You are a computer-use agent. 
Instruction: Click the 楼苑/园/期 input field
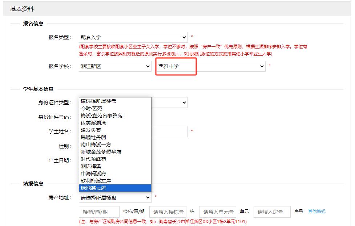click(x=99, y=212)
